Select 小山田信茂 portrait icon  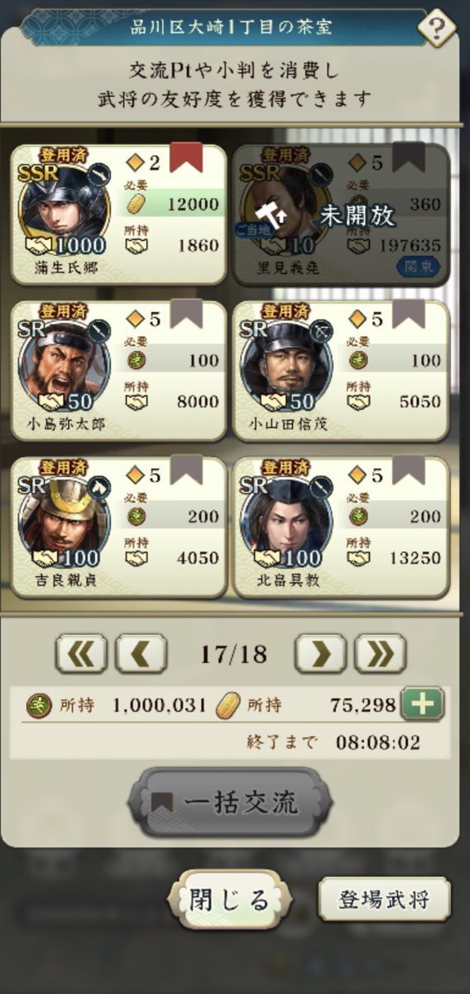285,364
